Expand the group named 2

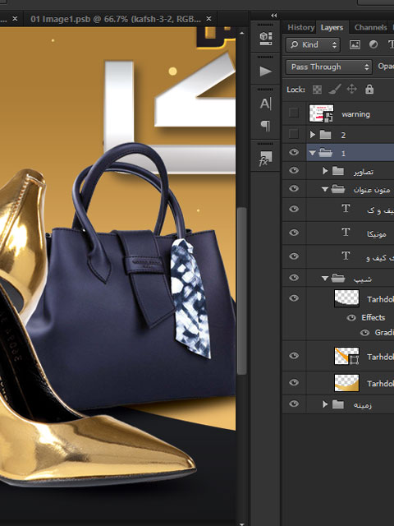[x=312, y=135]
